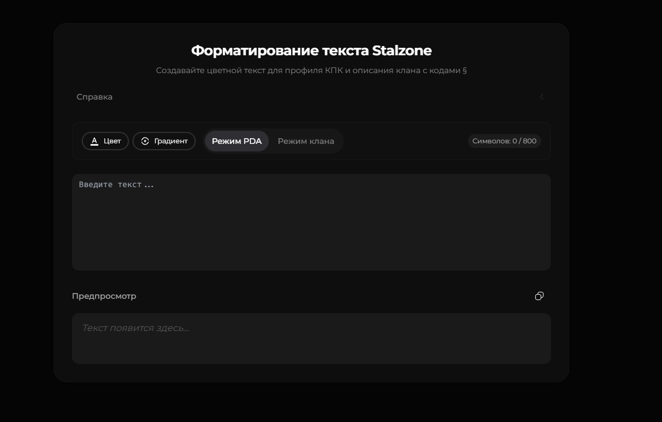662x422 pixels.
Task: Copy the preview text with copy icon
Action: (539, 296)
